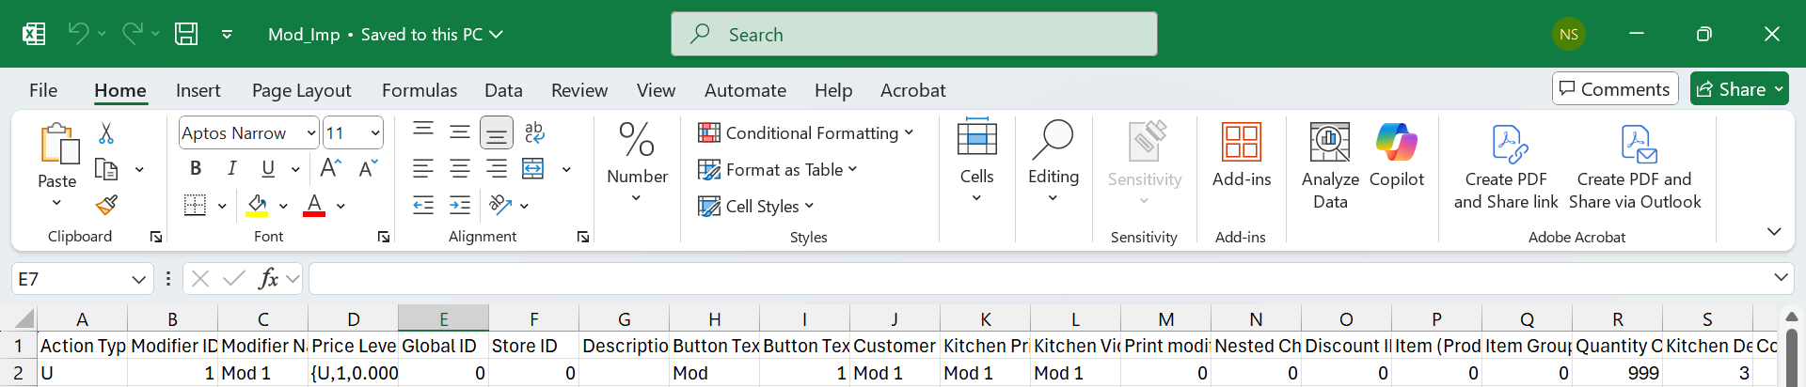The width and height of the screenshot is (1806, 387).
Task: Click Merge and Center icon
Action: point(533,169)
